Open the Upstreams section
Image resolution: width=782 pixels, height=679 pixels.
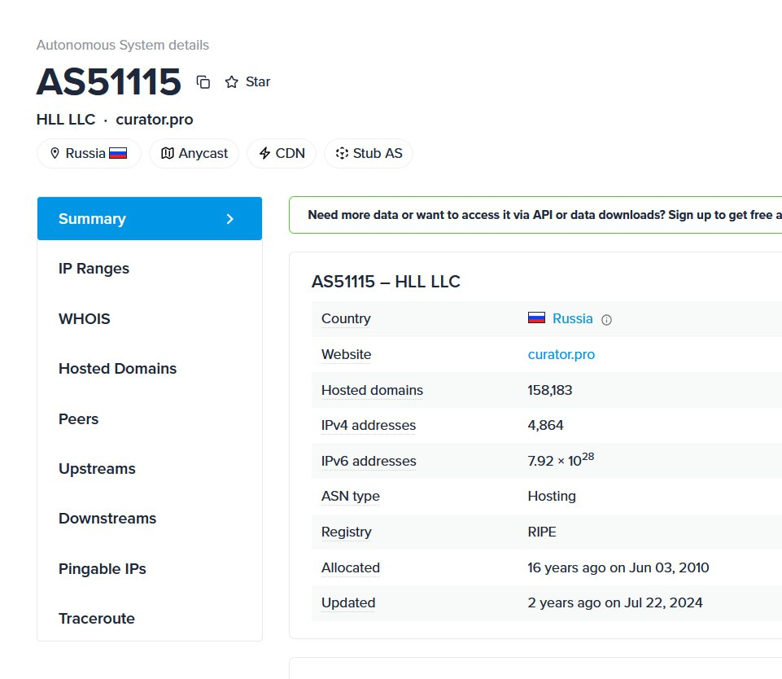click(x=98, y=469)
